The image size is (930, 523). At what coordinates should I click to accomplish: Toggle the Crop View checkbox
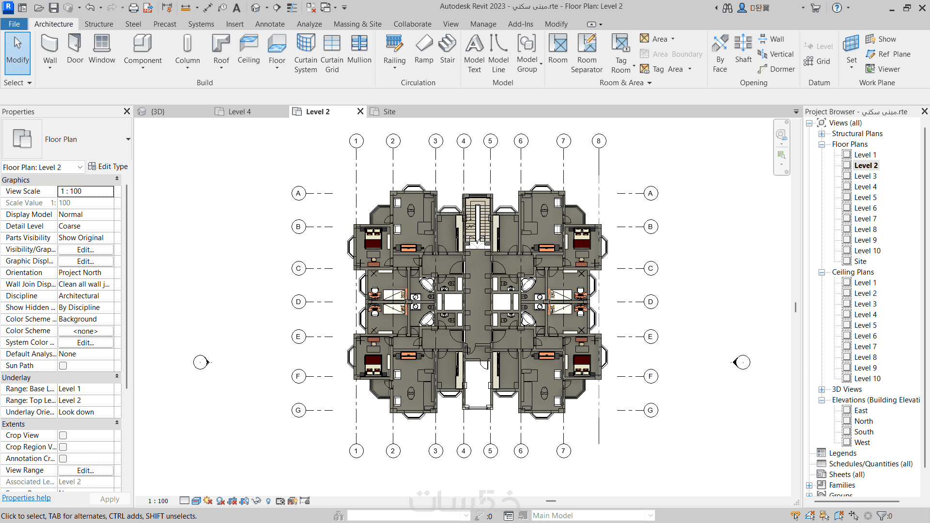63,435
